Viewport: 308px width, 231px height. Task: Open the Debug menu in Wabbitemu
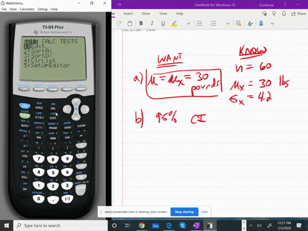(42, 9)
